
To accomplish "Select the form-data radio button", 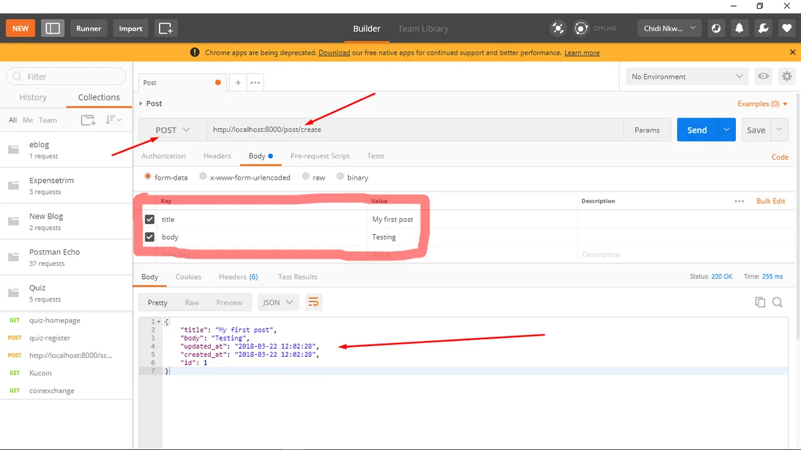I will tap(148, 176).
